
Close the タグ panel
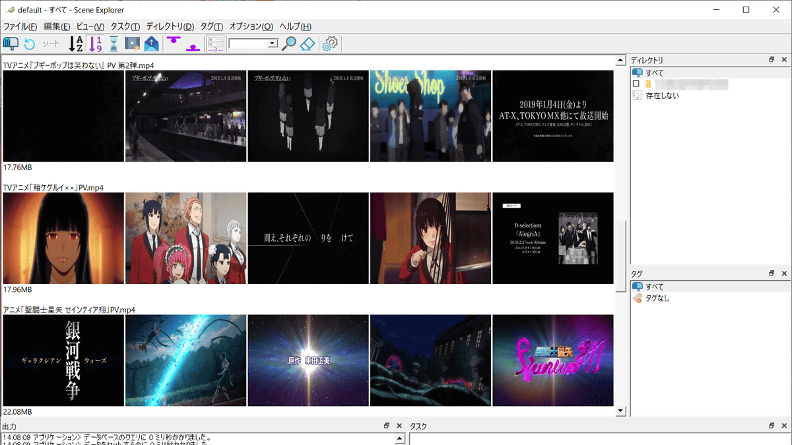pos(784,273)
